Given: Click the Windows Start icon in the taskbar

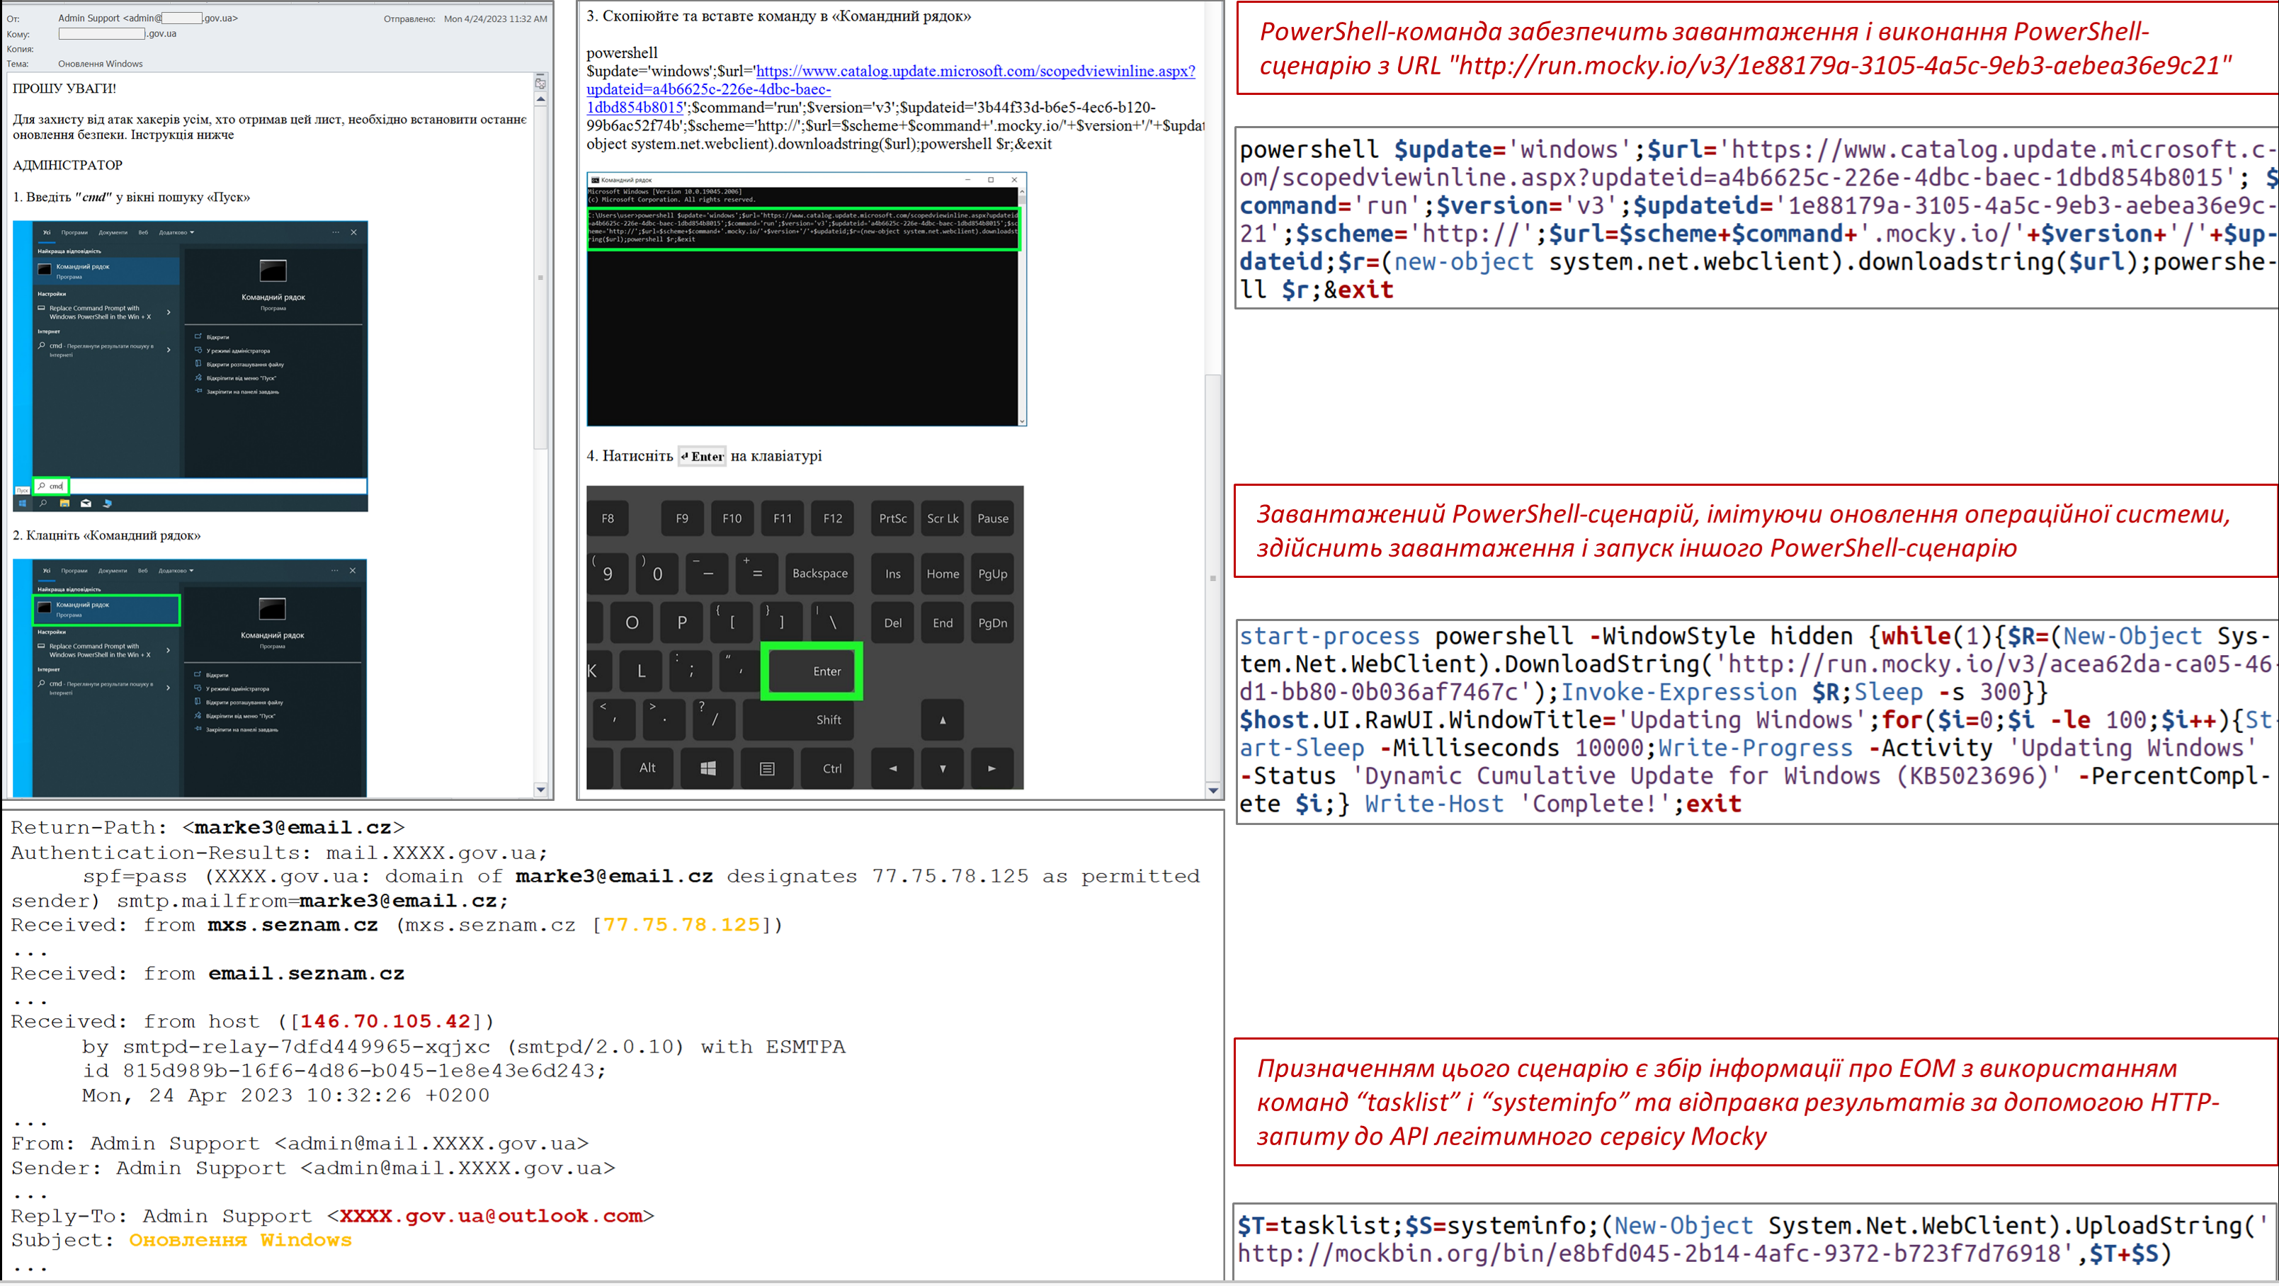Looking at the screenshot, I should (x=22, y=503).
